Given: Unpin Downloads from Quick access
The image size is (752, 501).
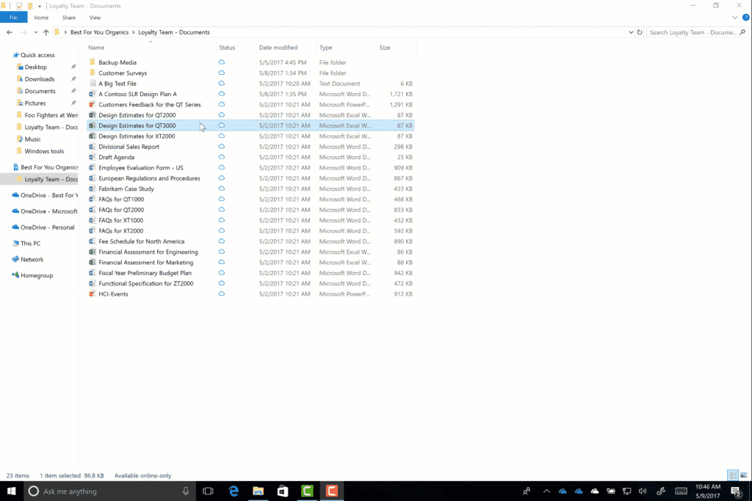Looking at the screenshot, I should (x=74, y=78).
